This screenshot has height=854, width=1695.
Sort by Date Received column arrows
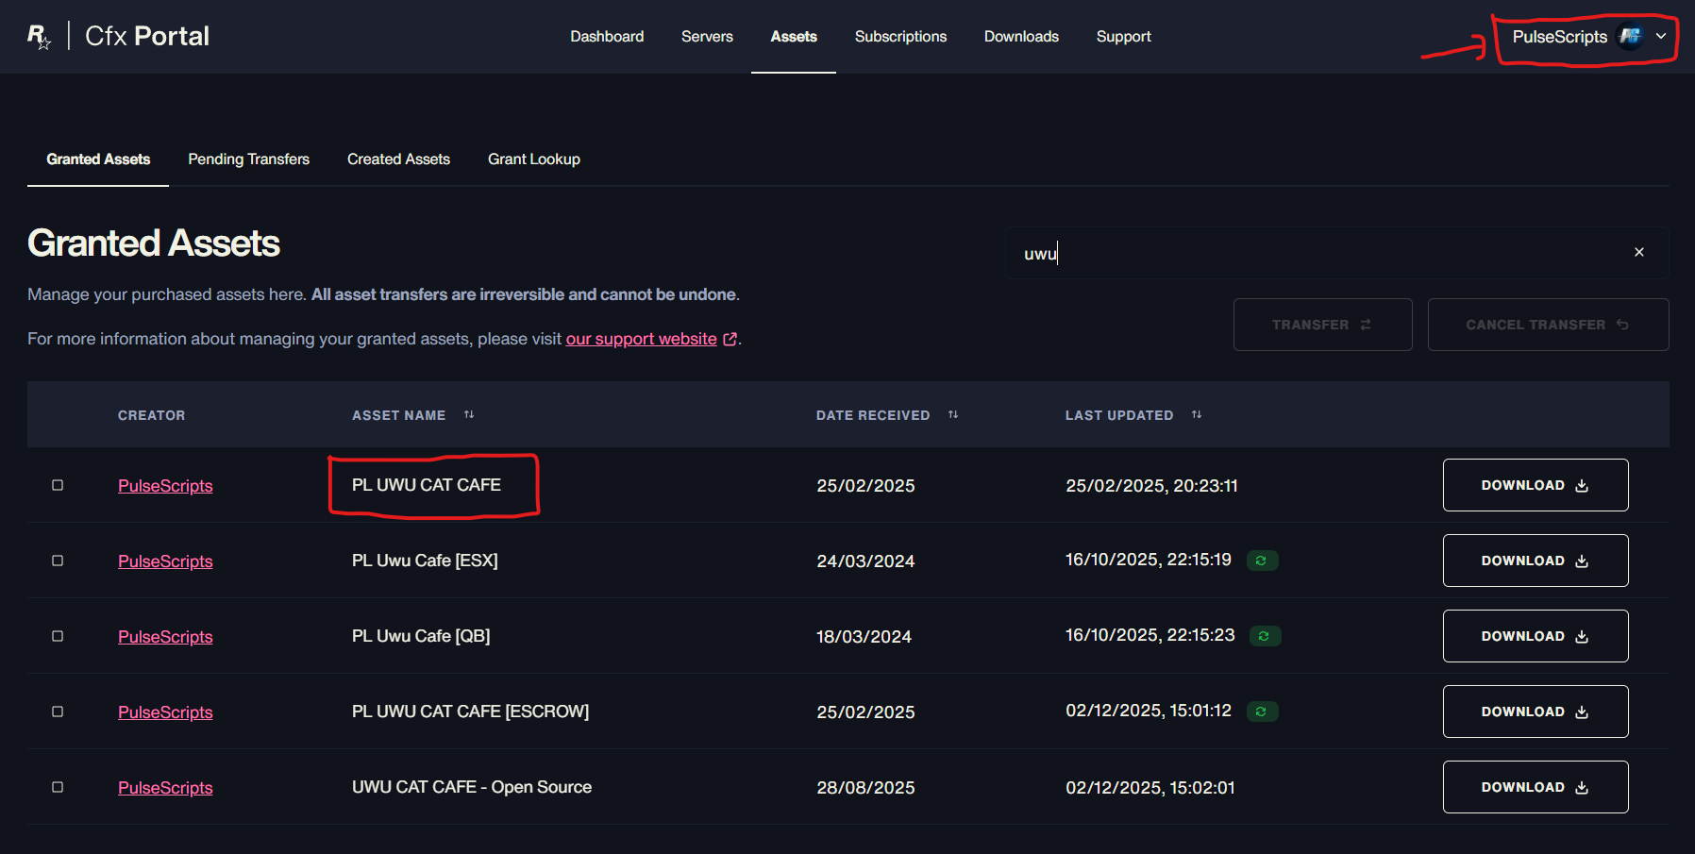(x=953, y=415)
